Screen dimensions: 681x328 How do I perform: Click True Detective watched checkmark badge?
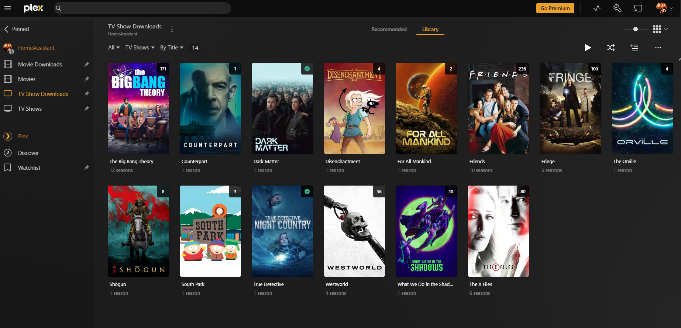[307, 191]
